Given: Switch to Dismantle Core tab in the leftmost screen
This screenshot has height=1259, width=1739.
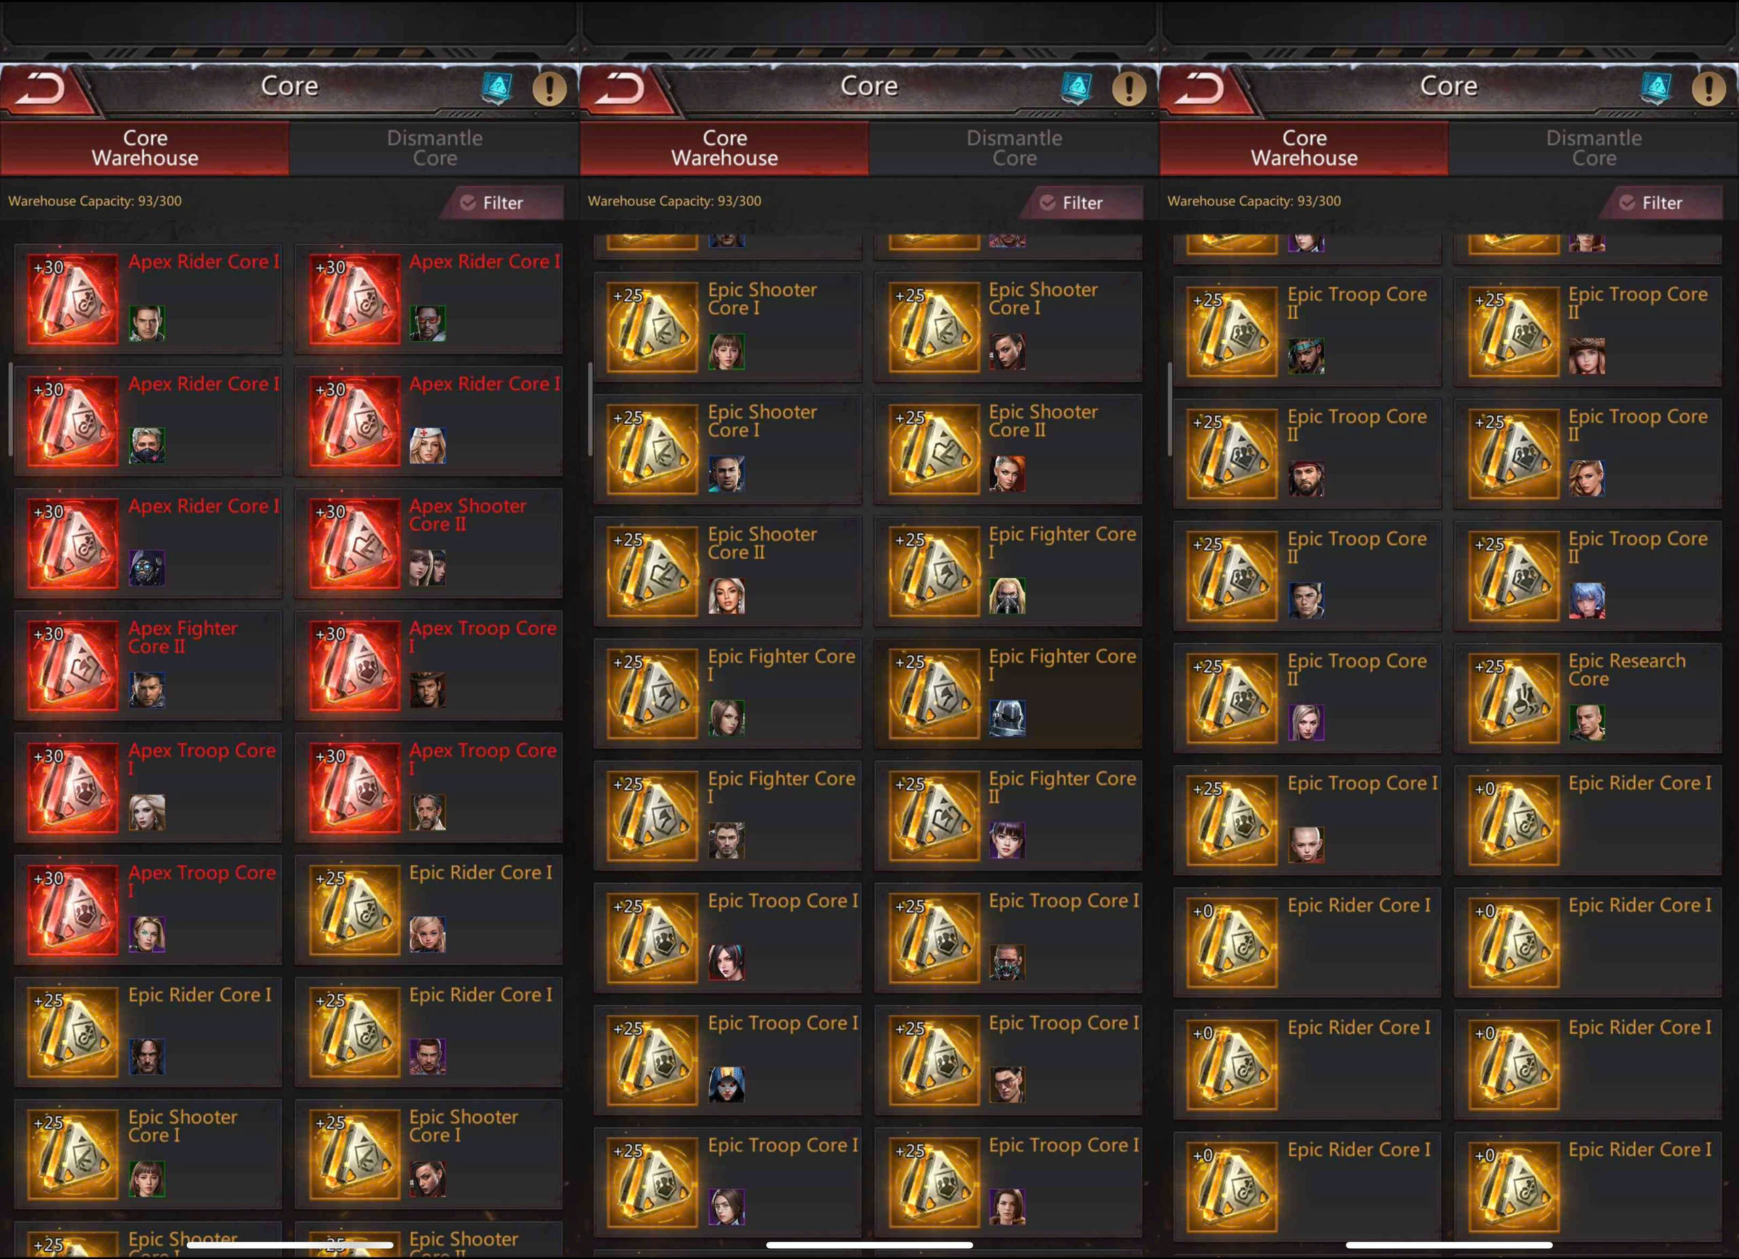Looking at the screenshot, I should (x=435, y=148).
